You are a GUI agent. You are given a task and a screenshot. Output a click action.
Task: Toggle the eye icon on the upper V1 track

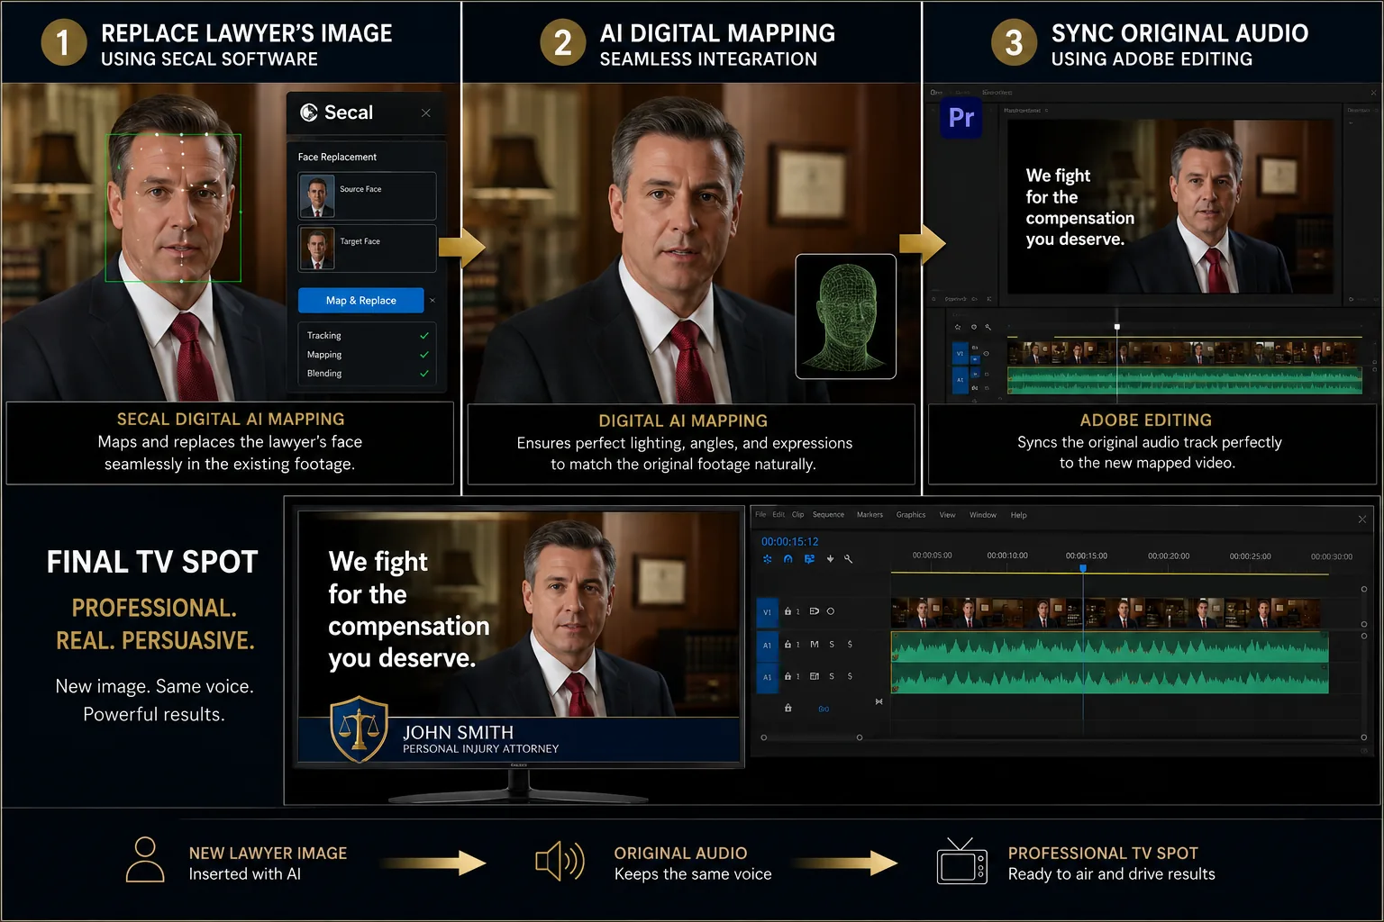(x=986, y=354)
